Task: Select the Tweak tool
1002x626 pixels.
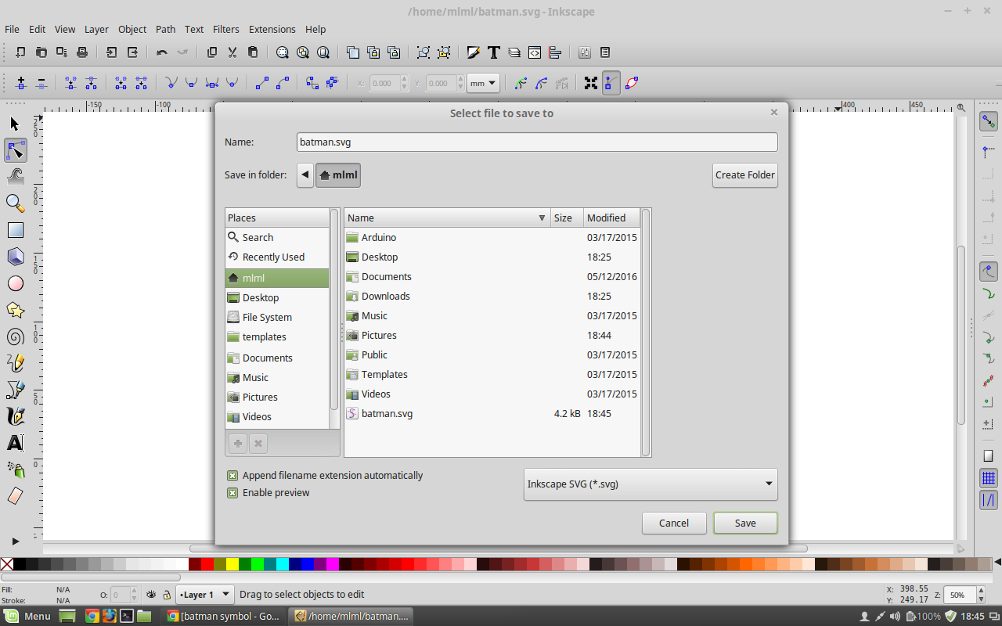Action: (x=15, y=177)
